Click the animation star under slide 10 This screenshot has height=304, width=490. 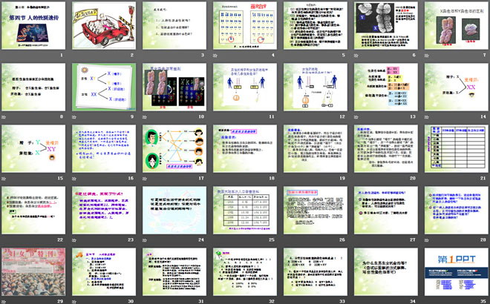(145, 117)
